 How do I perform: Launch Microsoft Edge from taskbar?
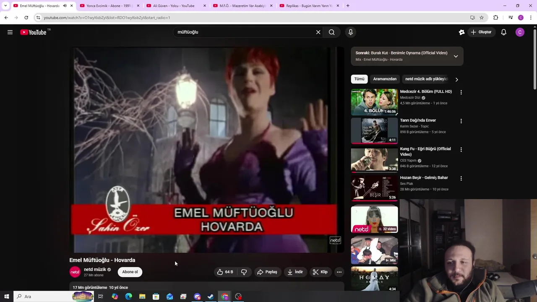128,297
